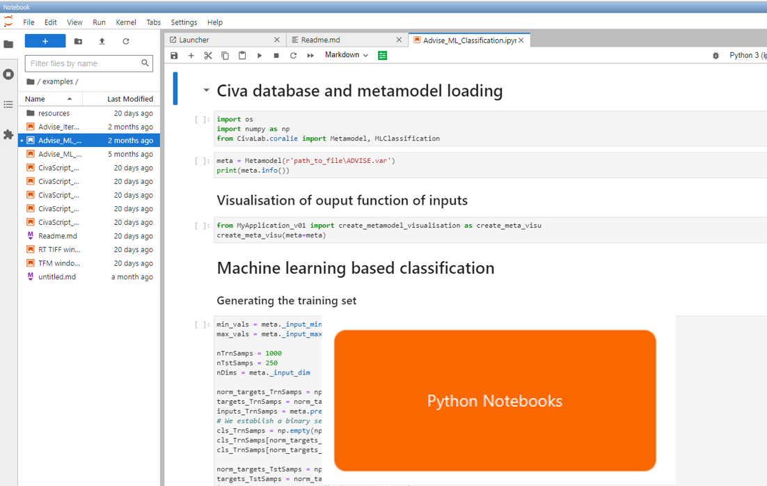Open the View menu

tap(75, 22)
